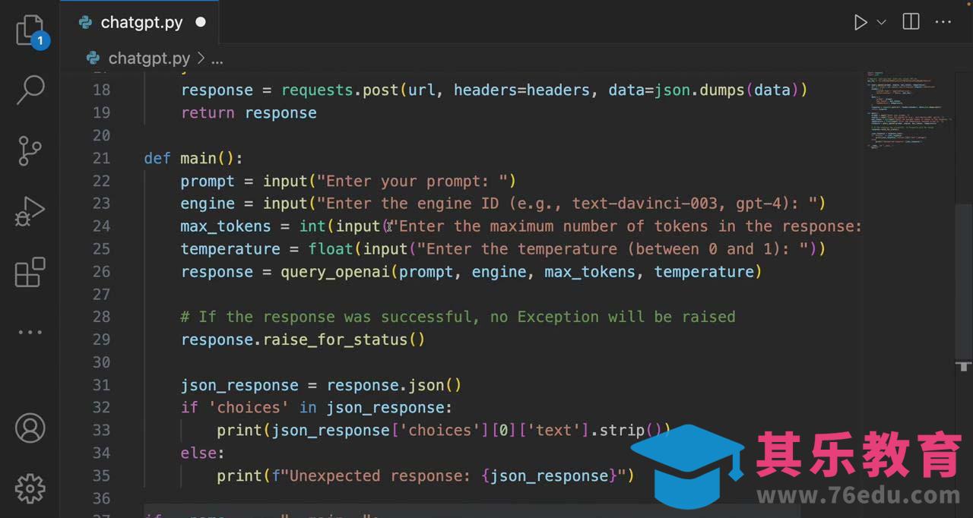Select the chatgpt.py editor tab
The width and height of the screenshot is (973, 518).
[141, 22]
